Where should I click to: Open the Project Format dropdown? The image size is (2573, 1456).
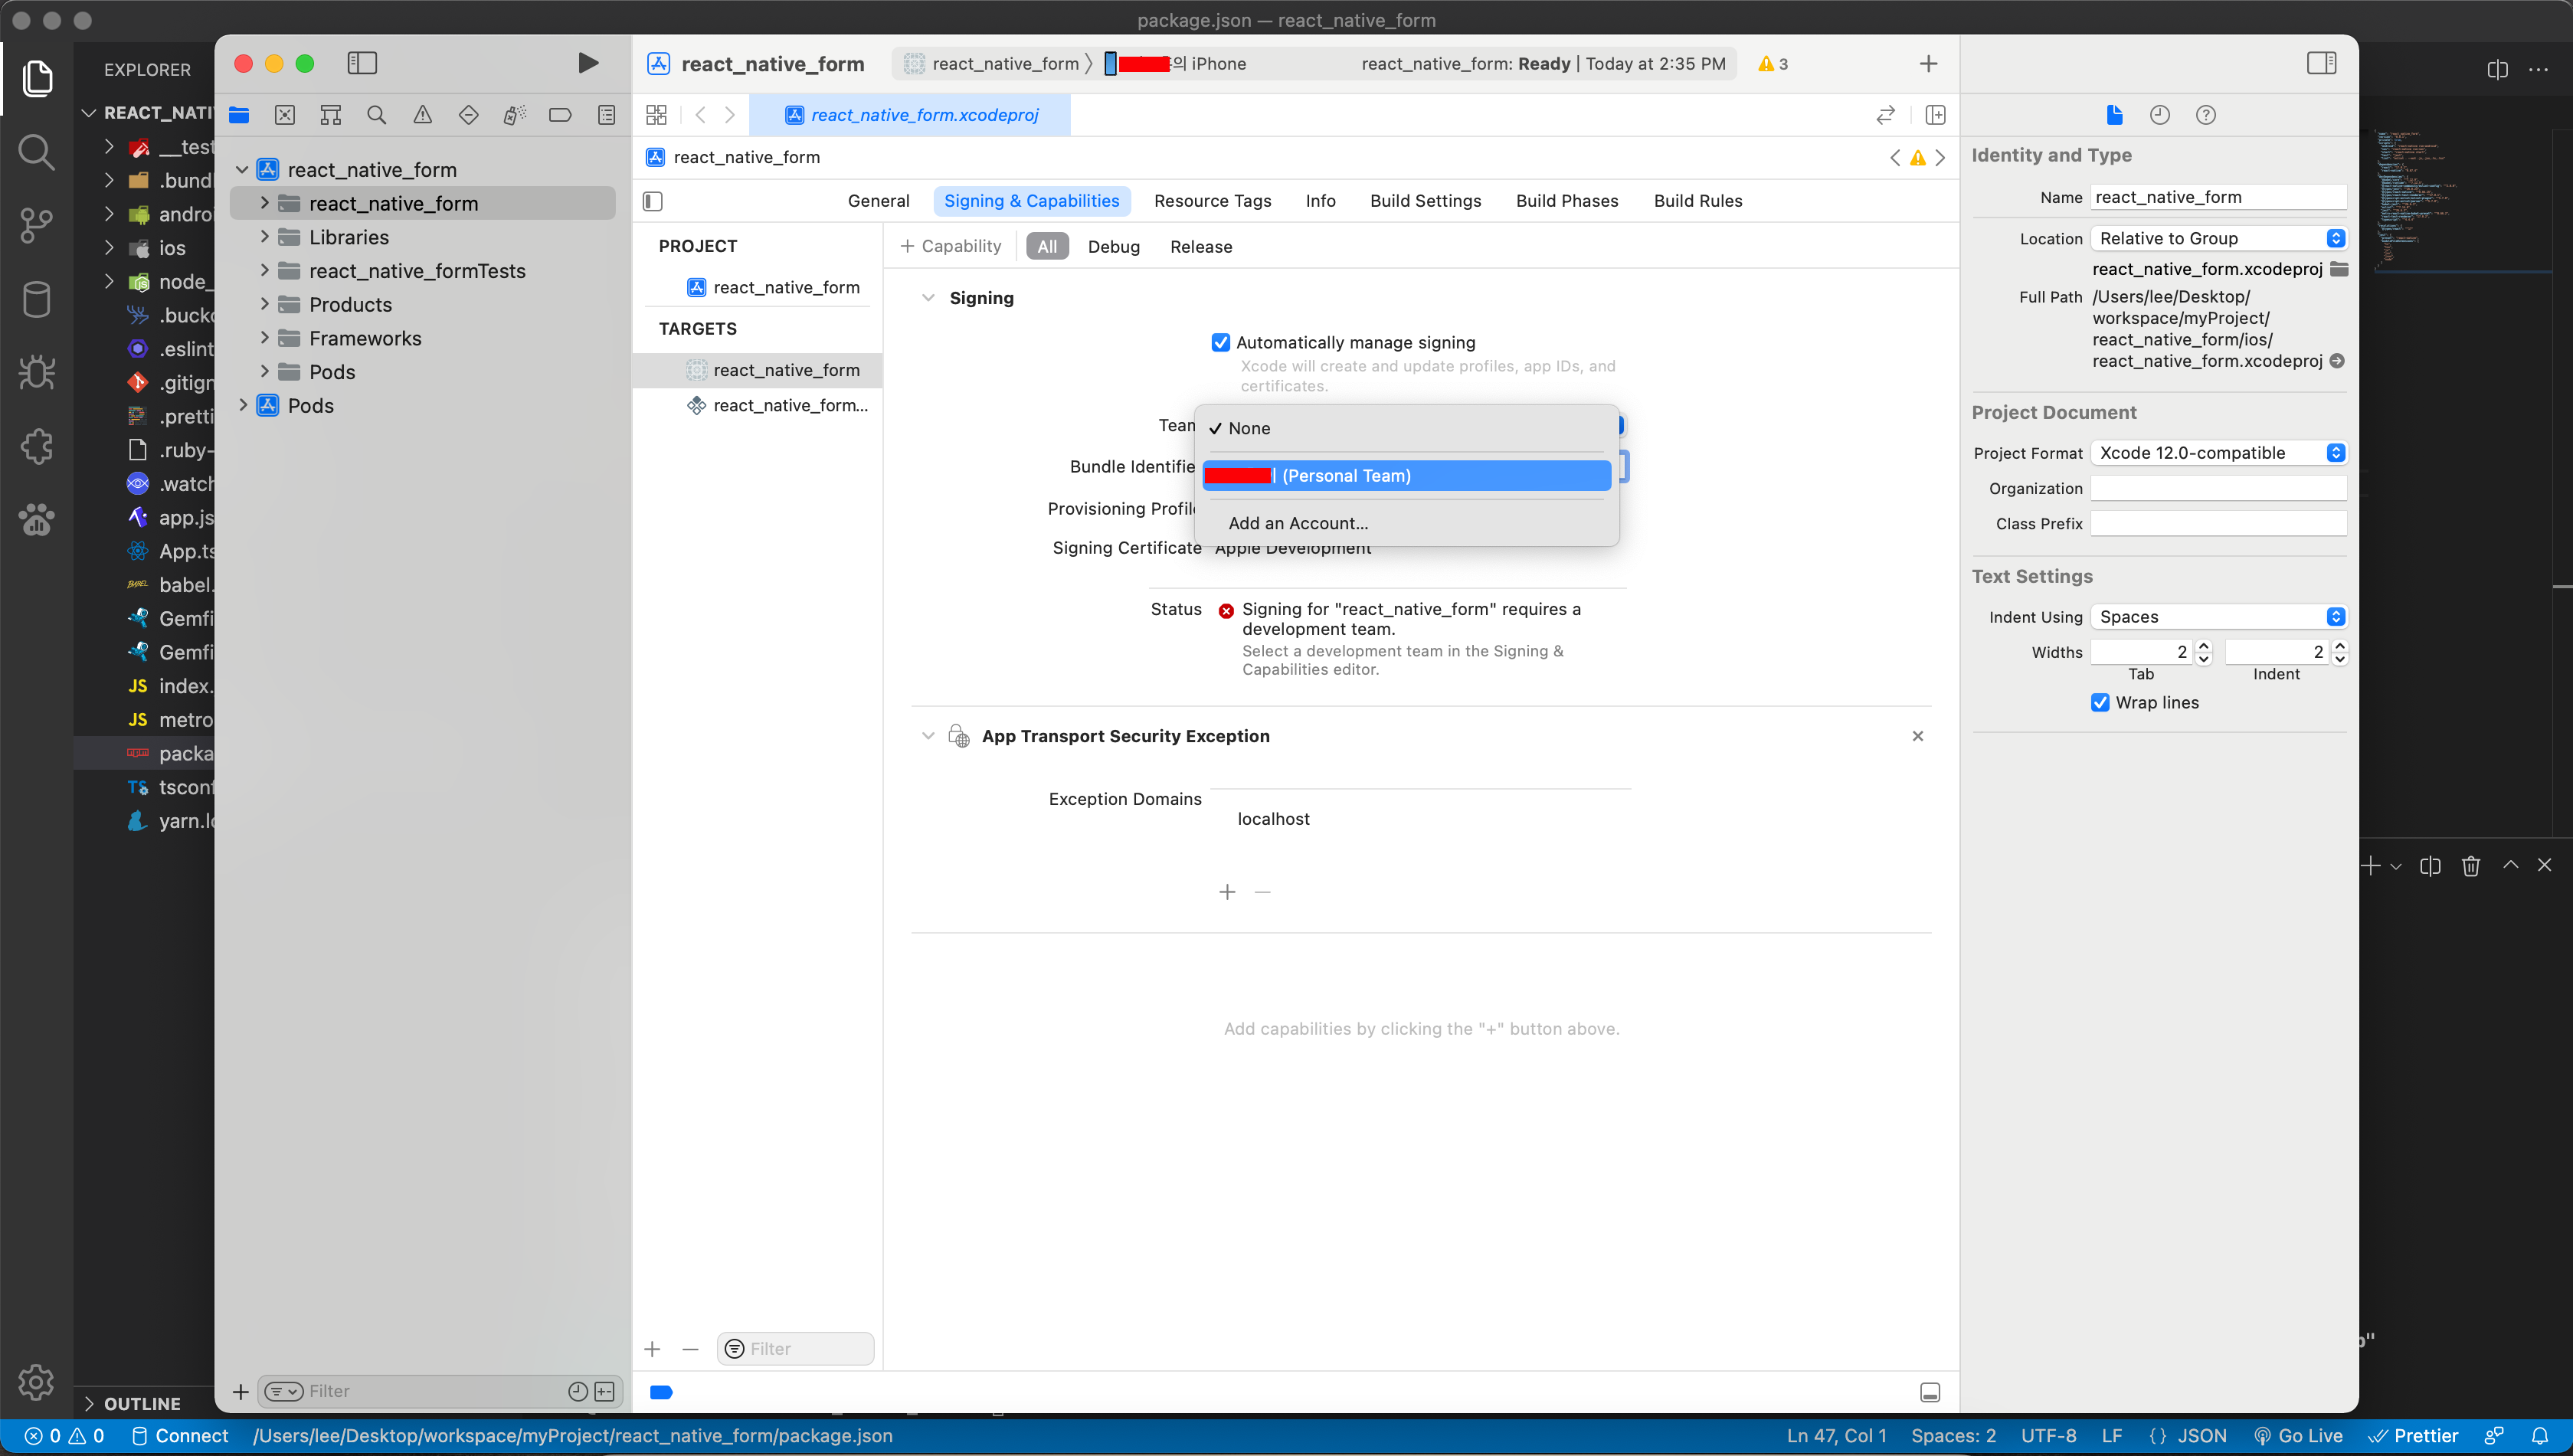click(x=2218, y=453)
